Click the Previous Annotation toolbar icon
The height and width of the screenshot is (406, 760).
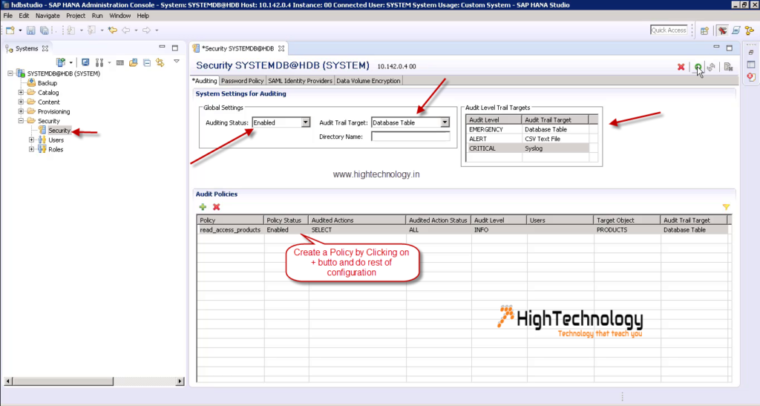(x=91, y=30)
